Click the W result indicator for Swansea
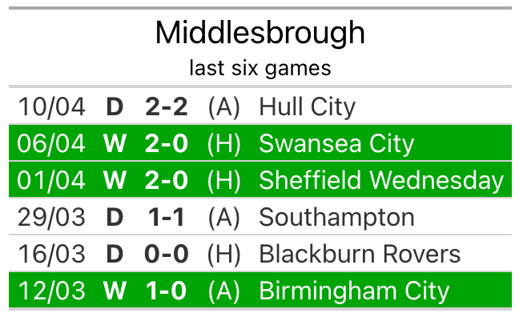Viewport: 519px width, 317px height. point(115,143)
